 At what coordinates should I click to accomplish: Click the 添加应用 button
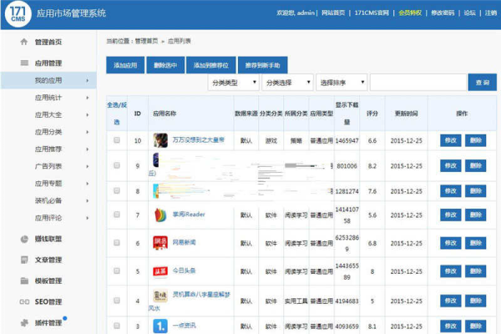click(x=125, y=65)
